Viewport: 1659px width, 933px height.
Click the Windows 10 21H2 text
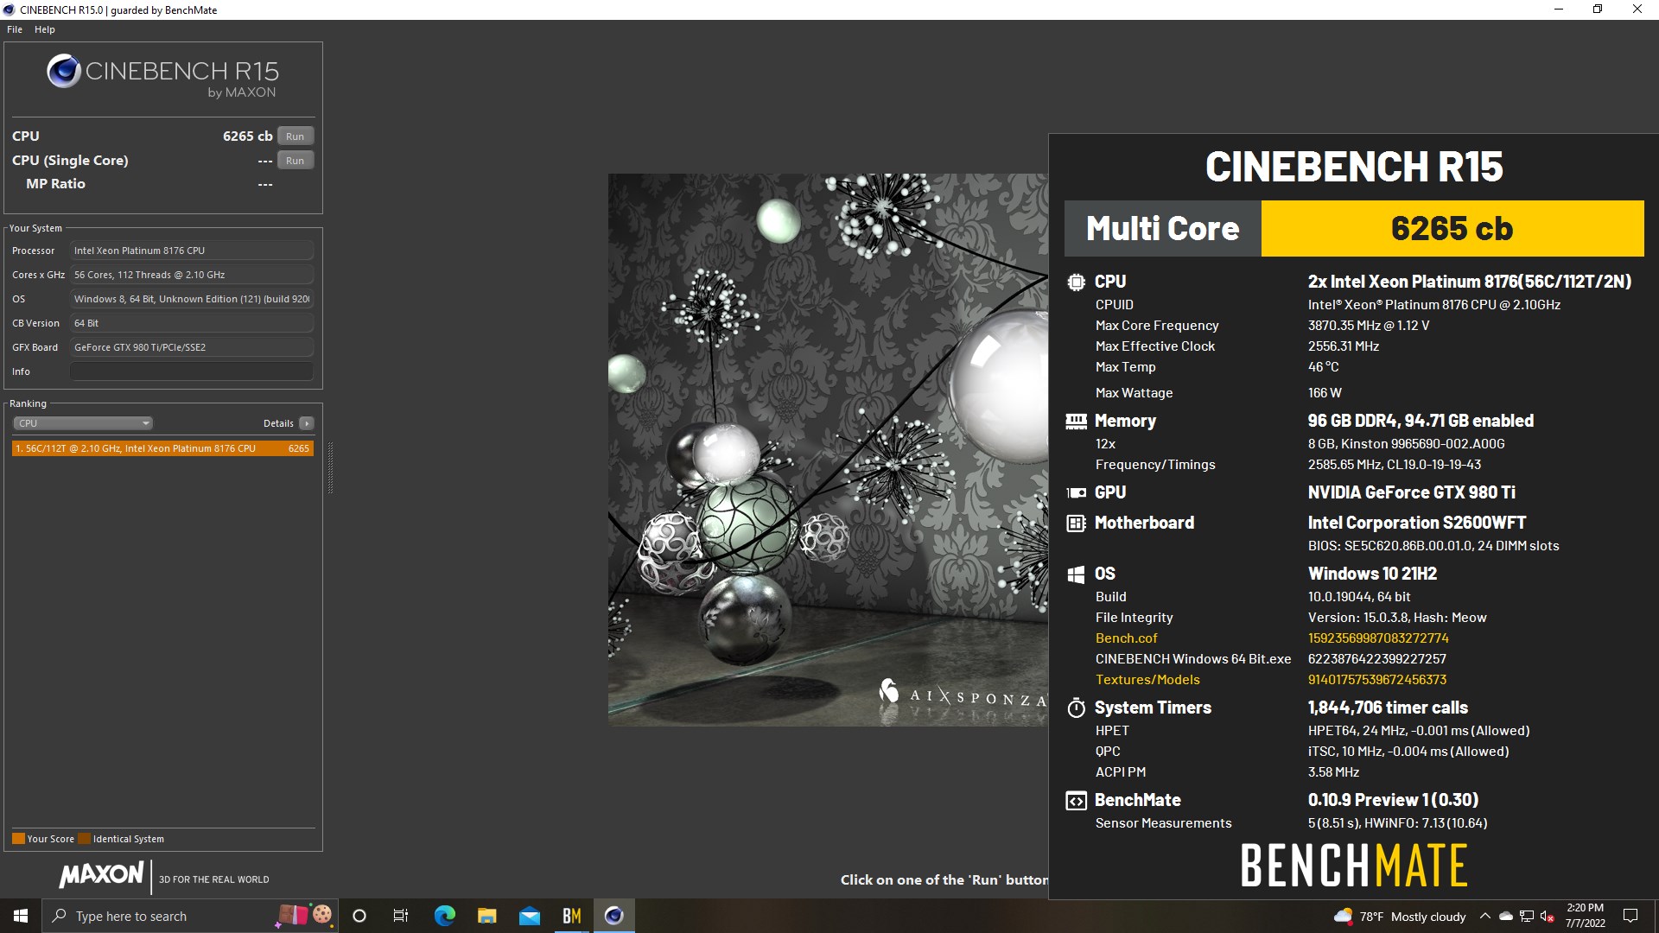(1372, 574)
